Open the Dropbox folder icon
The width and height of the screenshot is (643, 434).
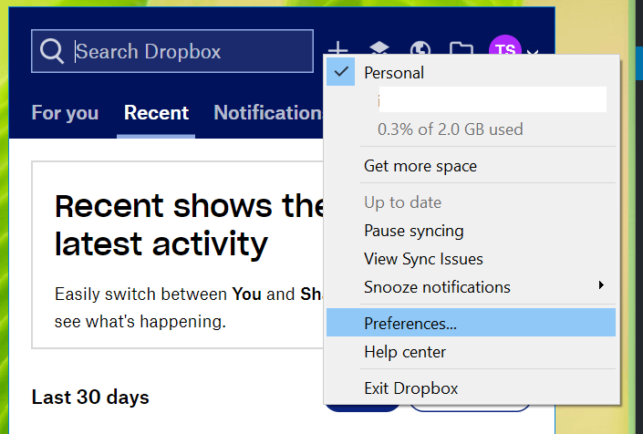pyautogui.click(x=462, y=48)
